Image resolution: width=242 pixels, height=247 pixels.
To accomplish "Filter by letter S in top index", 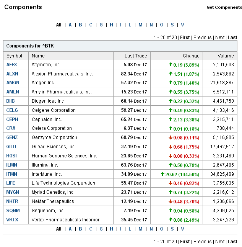I will [172, 25].
